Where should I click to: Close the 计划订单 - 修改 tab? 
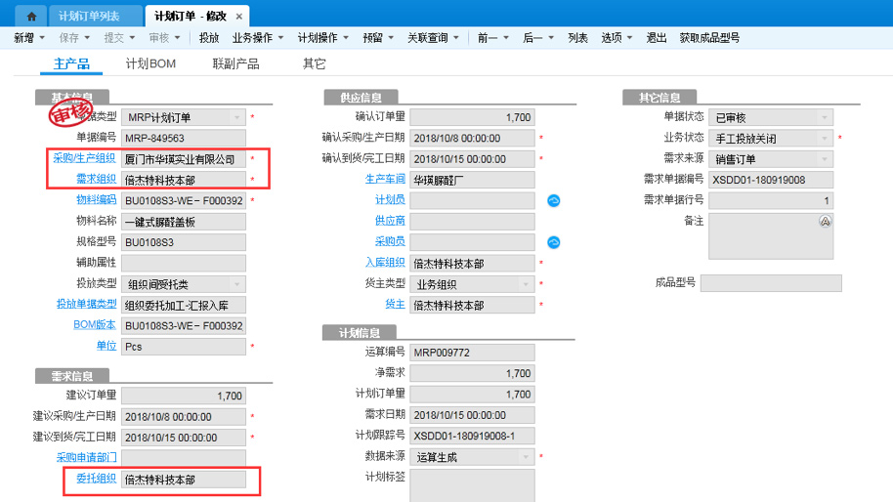pyautogui.click(x=239, y=17)
